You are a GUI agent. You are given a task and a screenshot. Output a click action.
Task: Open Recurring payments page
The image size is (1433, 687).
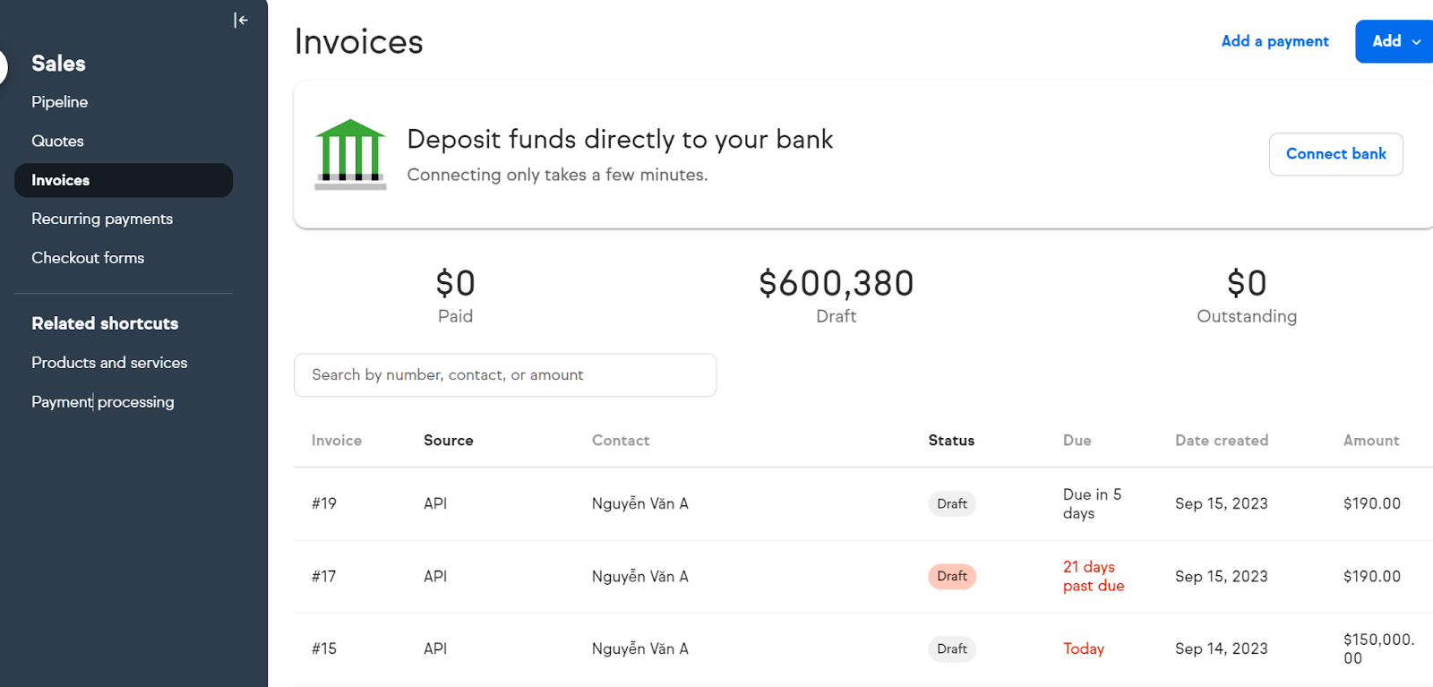[x=102, y=219]
